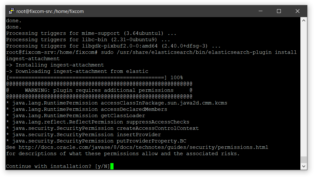The height and width of the screenshot is (177, 314).
Task: Click the 'Downloading ingest-attachment from elastic' line
Action: tap(77, 71)
